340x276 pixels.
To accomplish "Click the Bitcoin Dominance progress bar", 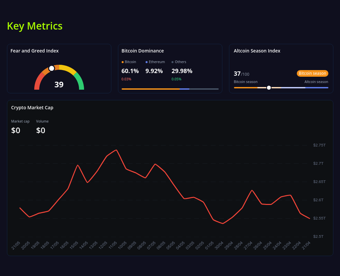I will coord(170,89).
